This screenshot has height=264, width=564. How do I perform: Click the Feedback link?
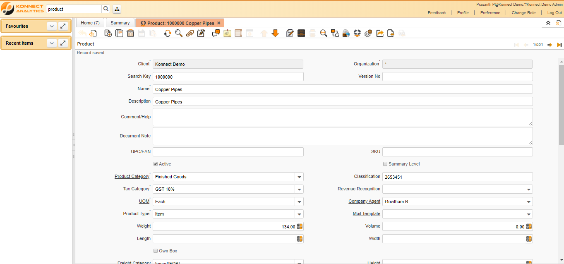(x=437, y=12)
